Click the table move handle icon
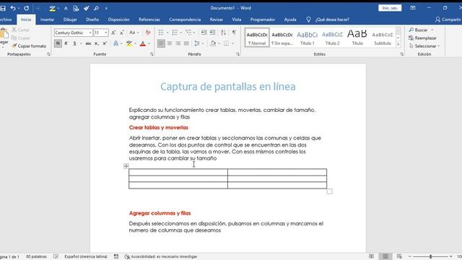The width and height of the screenshot is (462, 260). click(126, 166)
